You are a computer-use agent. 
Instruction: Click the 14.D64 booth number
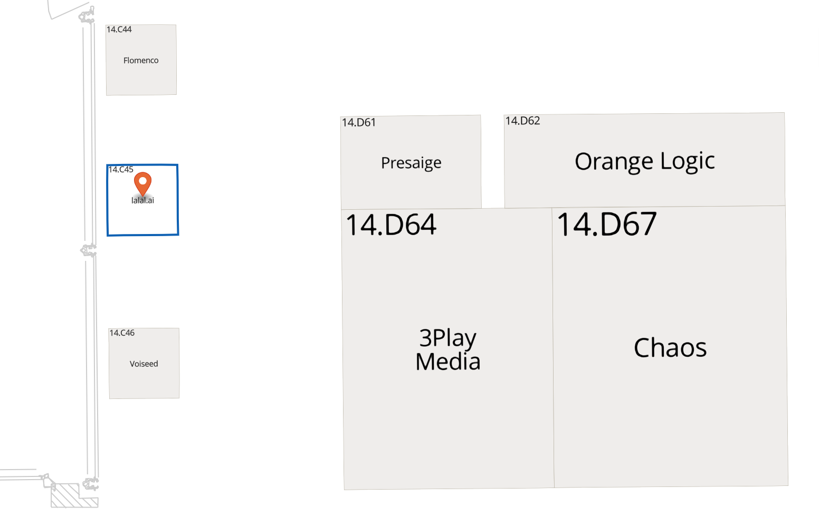point(391,225)
